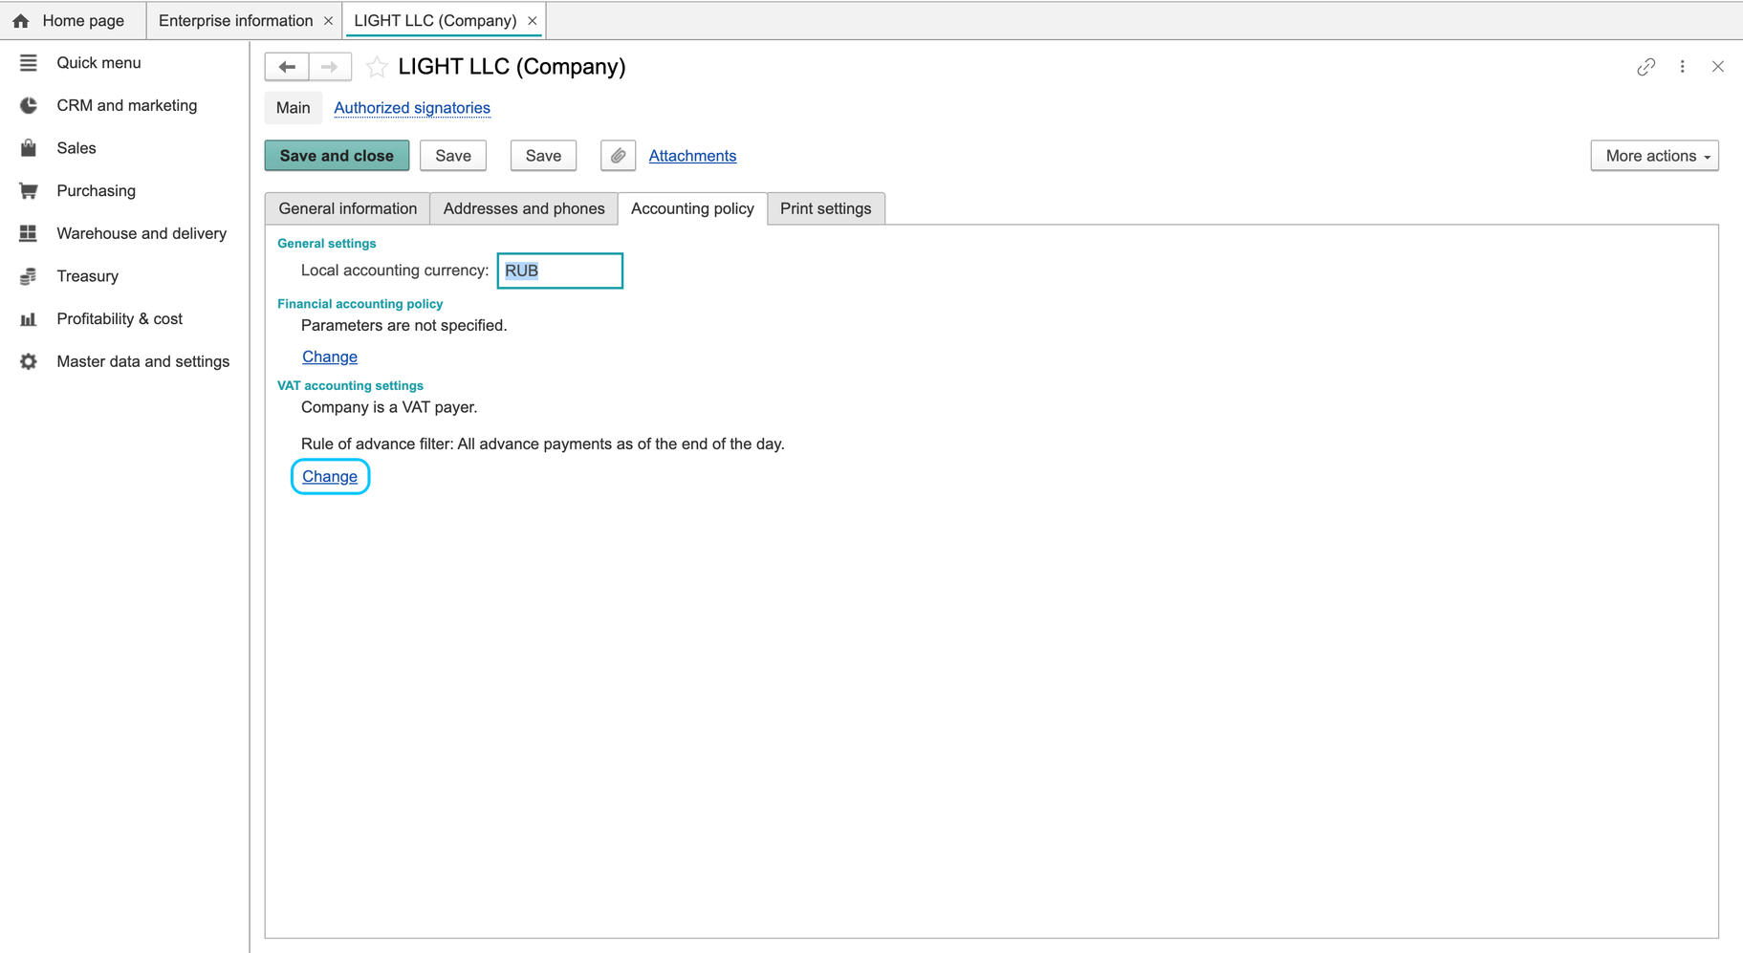Viewport: 1743px width, 953px height.
Task: Click the Local accounting currency RUB field
Action: click(x=560, y=271)
